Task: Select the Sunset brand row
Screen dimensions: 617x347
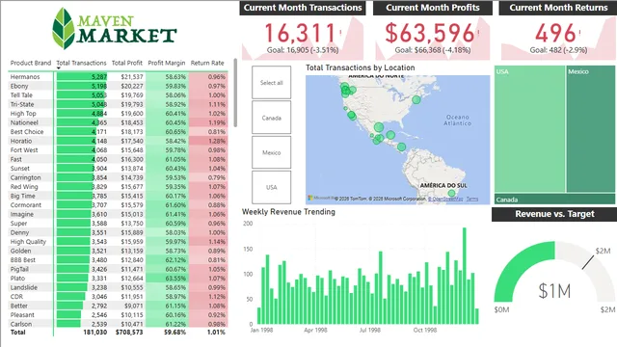Action: point(118,168)
